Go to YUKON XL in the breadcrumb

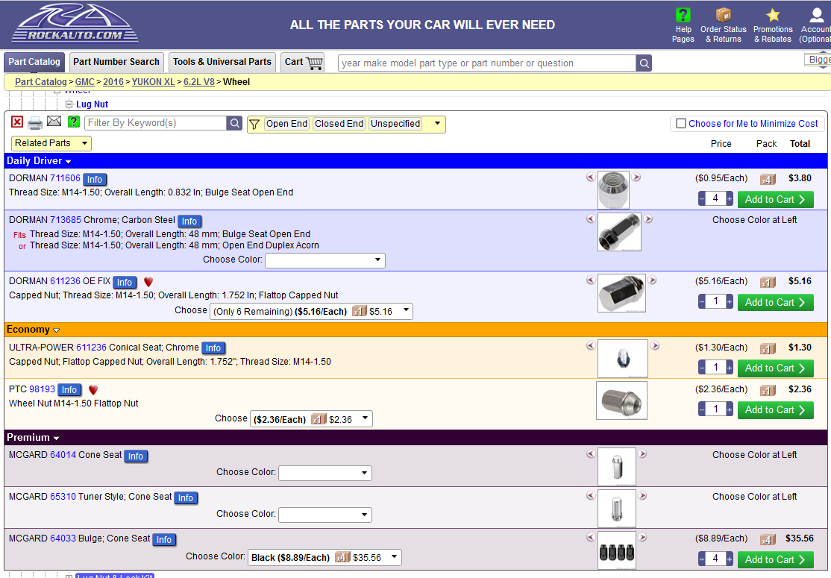click(x=153, y=82)
